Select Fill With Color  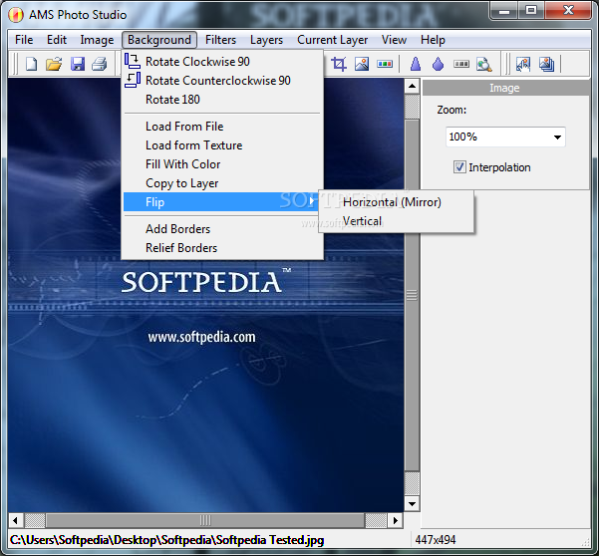point(222,164)
